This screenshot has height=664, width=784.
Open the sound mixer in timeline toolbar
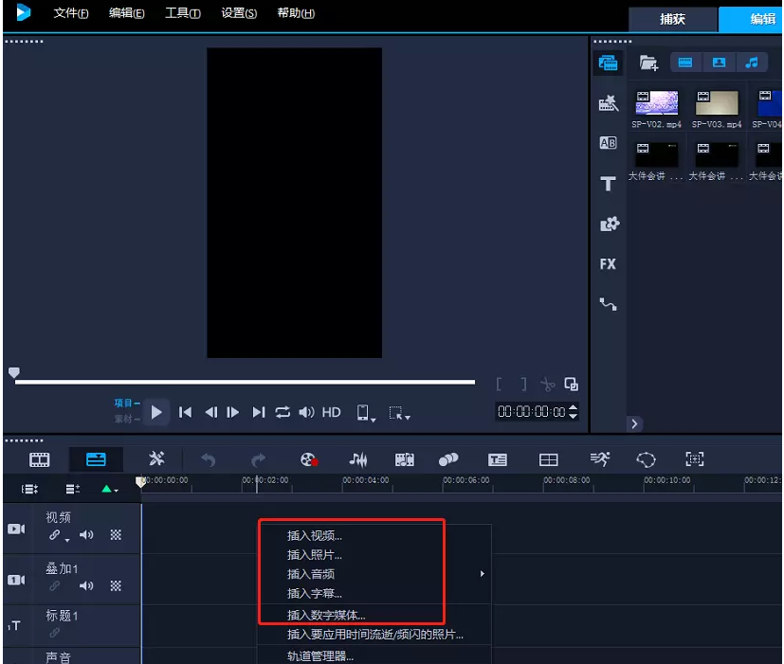[358, 459]
